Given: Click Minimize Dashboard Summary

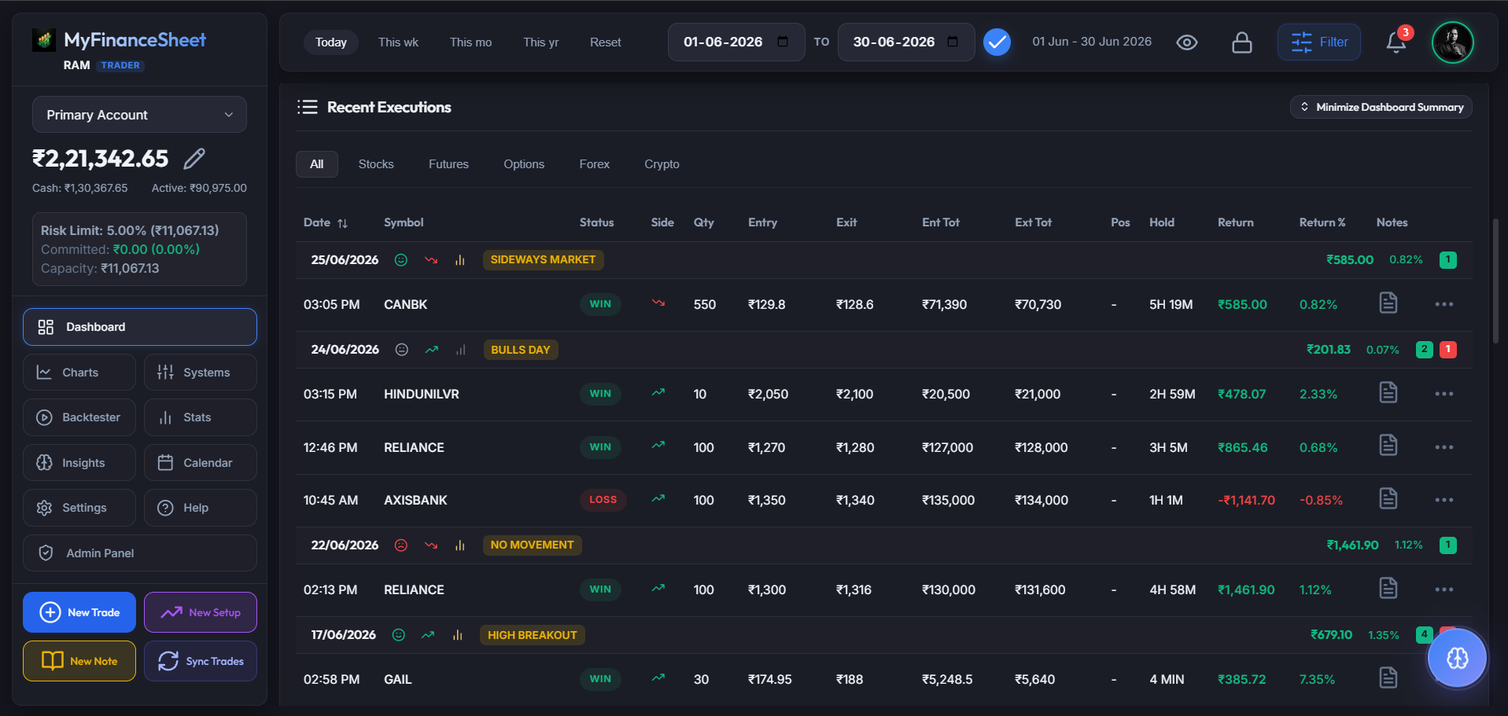Looking at the screenshot, I should point(1381,107).
